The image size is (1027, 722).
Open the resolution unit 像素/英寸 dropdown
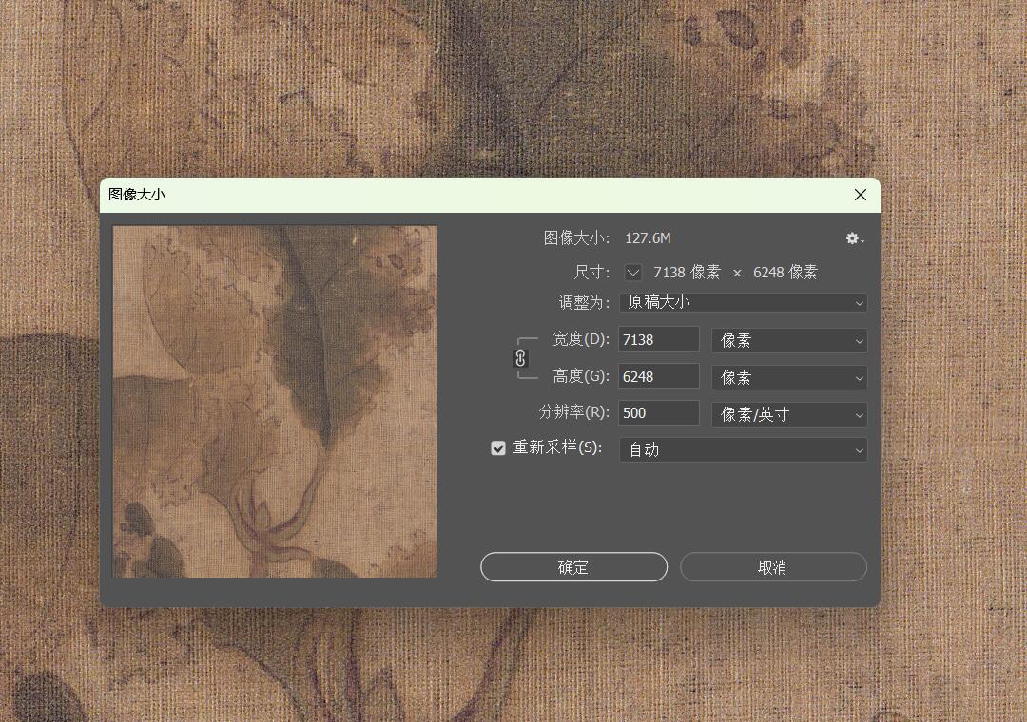pyautogui.click(x=789, y=414)
